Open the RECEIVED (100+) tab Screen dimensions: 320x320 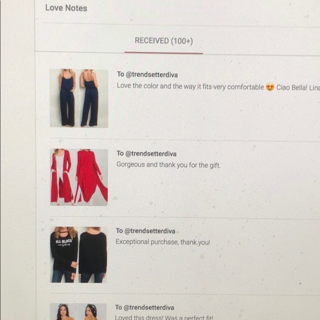click(164, 41)
